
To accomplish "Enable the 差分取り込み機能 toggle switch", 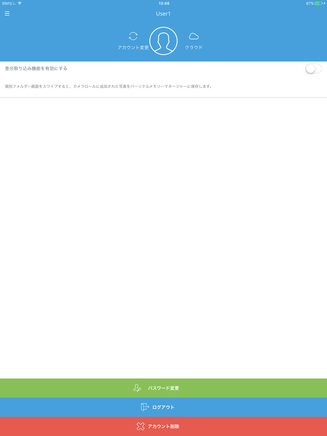I will click(313, 69).
